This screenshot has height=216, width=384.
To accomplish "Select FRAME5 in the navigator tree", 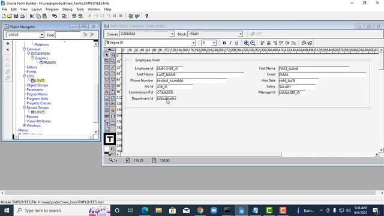I will coord(49,62).
